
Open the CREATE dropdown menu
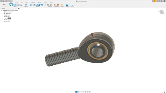click(x=15, y=7)
